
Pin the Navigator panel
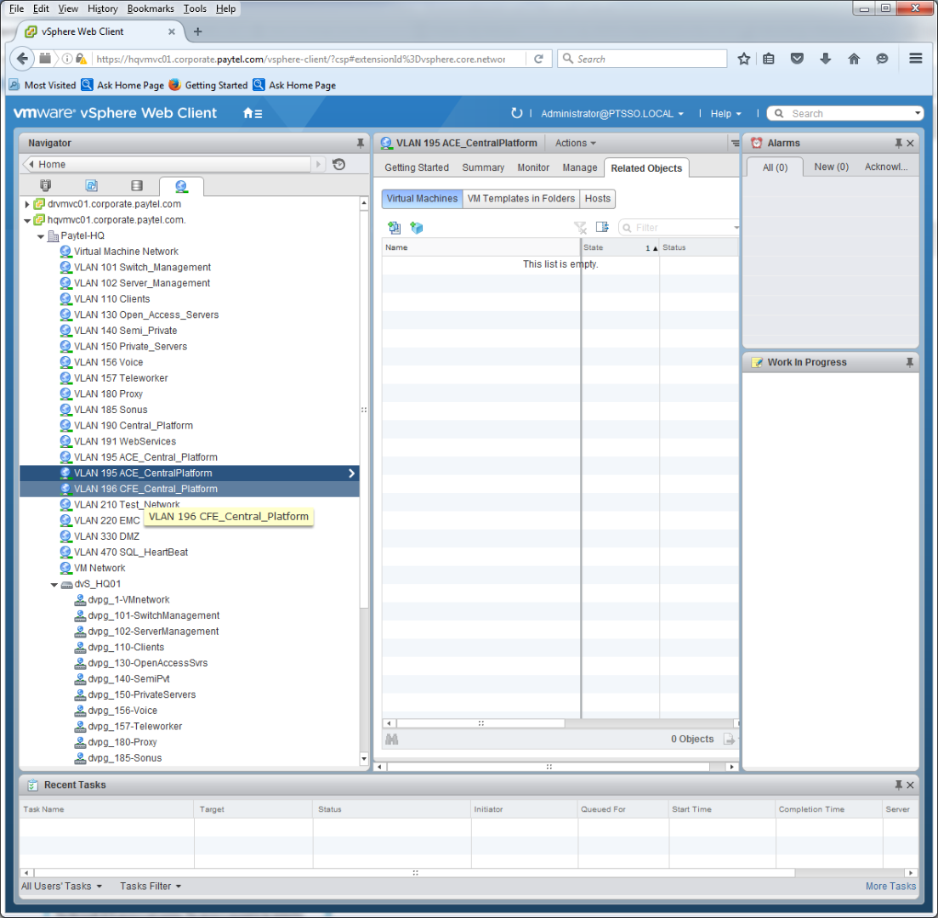click(360, 143)
